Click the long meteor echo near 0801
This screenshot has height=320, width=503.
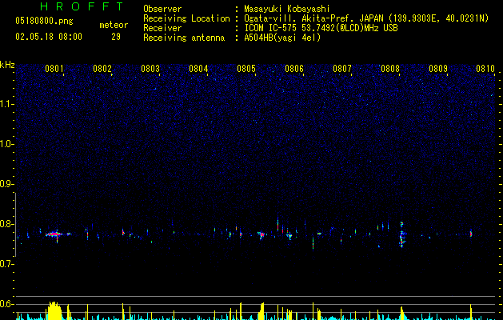54,234
